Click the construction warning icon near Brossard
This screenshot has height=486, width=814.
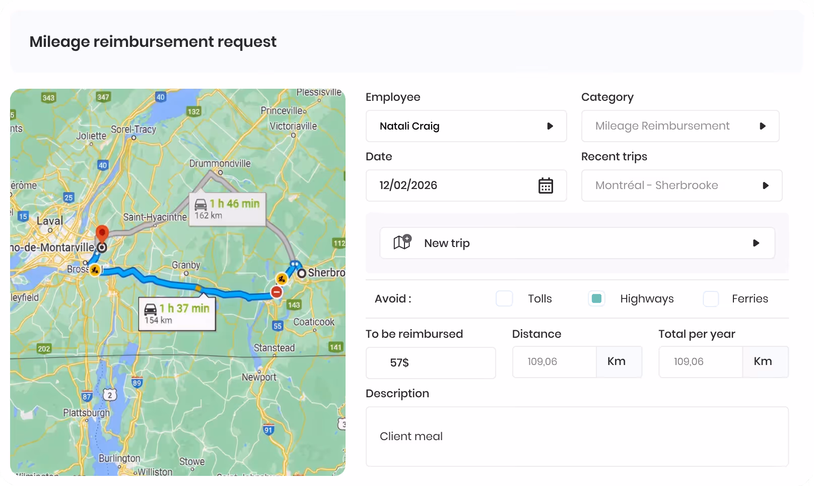click(x=95, y=270)
